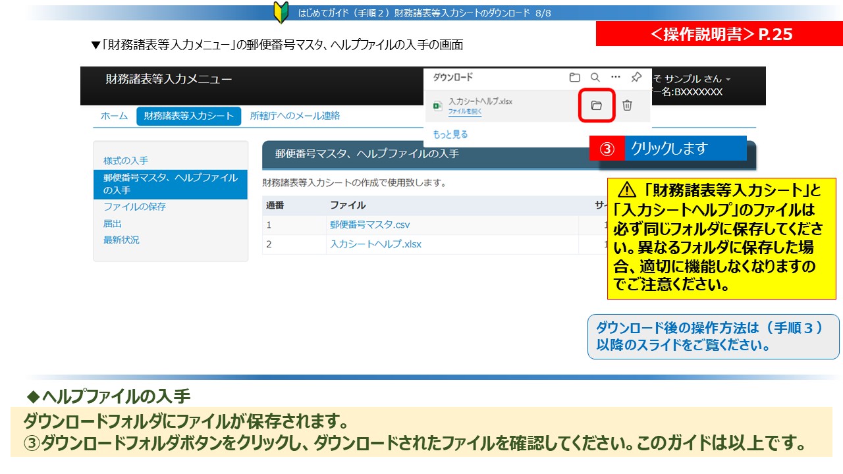Expand the サンプル さん user dropdown
The height and width of the screenshot is (474, 843).
click(727, 79)
